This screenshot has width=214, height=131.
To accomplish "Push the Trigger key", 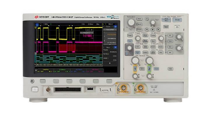I will pyautogui.click(x=130, y=36).
